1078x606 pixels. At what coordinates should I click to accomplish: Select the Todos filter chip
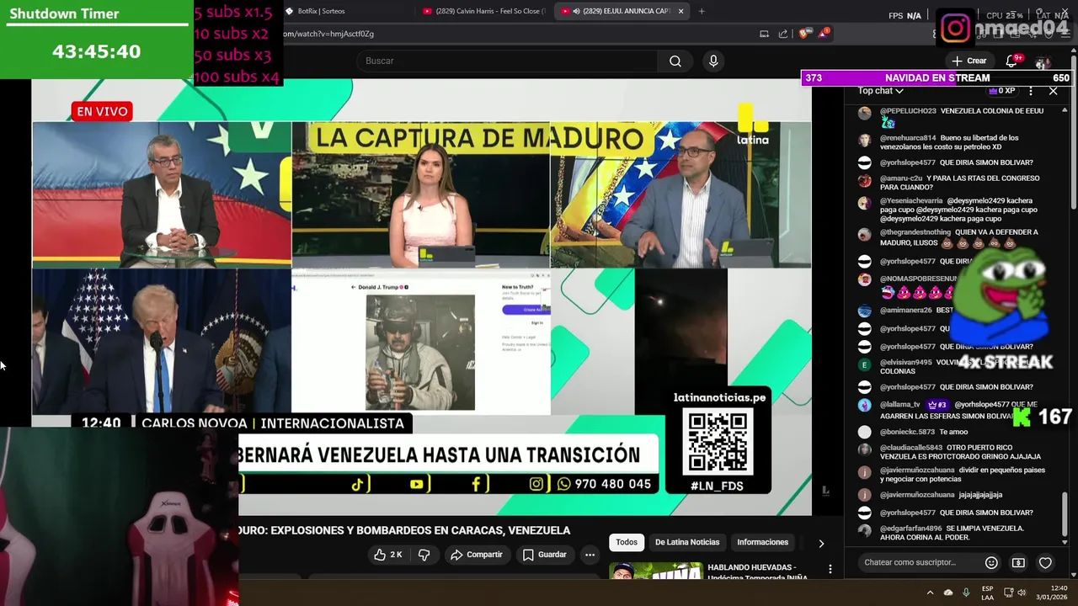(627, 542)
